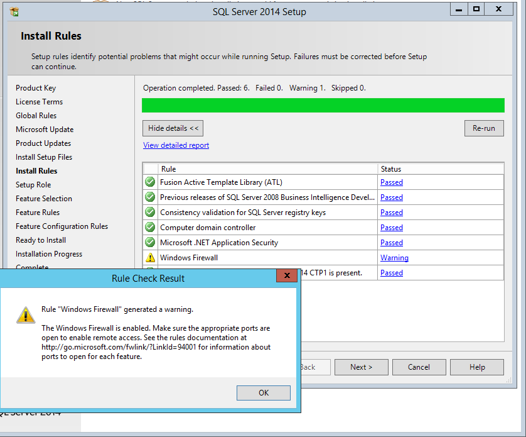The width and height of the screenshot is (526, 437).
Task: Click the warning icon beside Windows Firewall rule
Action: click(x=150, y=258)
